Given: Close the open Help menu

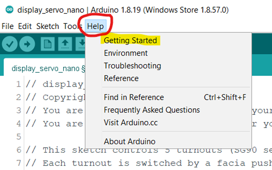Looking at the screenshot, I should coord(95,26).
